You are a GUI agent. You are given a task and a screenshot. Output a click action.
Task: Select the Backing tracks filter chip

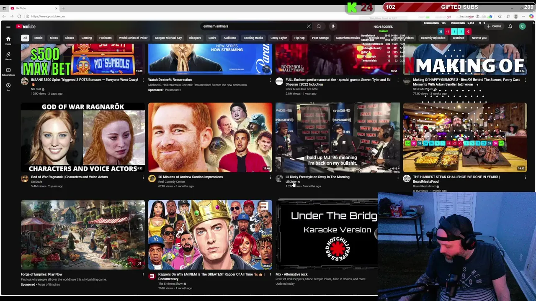tap(253, 38)
